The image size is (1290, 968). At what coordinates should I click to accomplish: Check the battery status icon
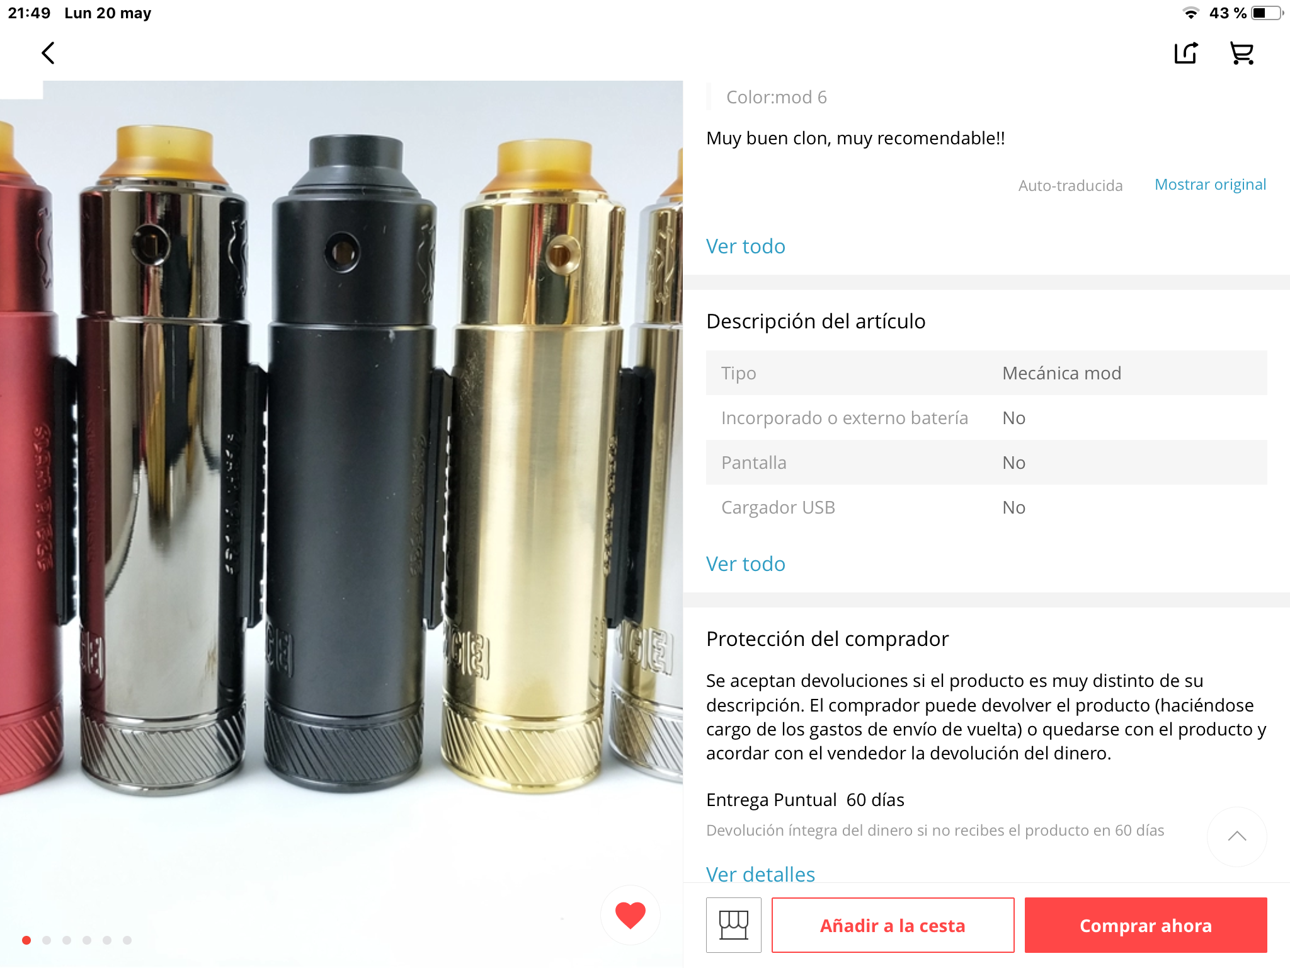click(x=1267, y=13)
